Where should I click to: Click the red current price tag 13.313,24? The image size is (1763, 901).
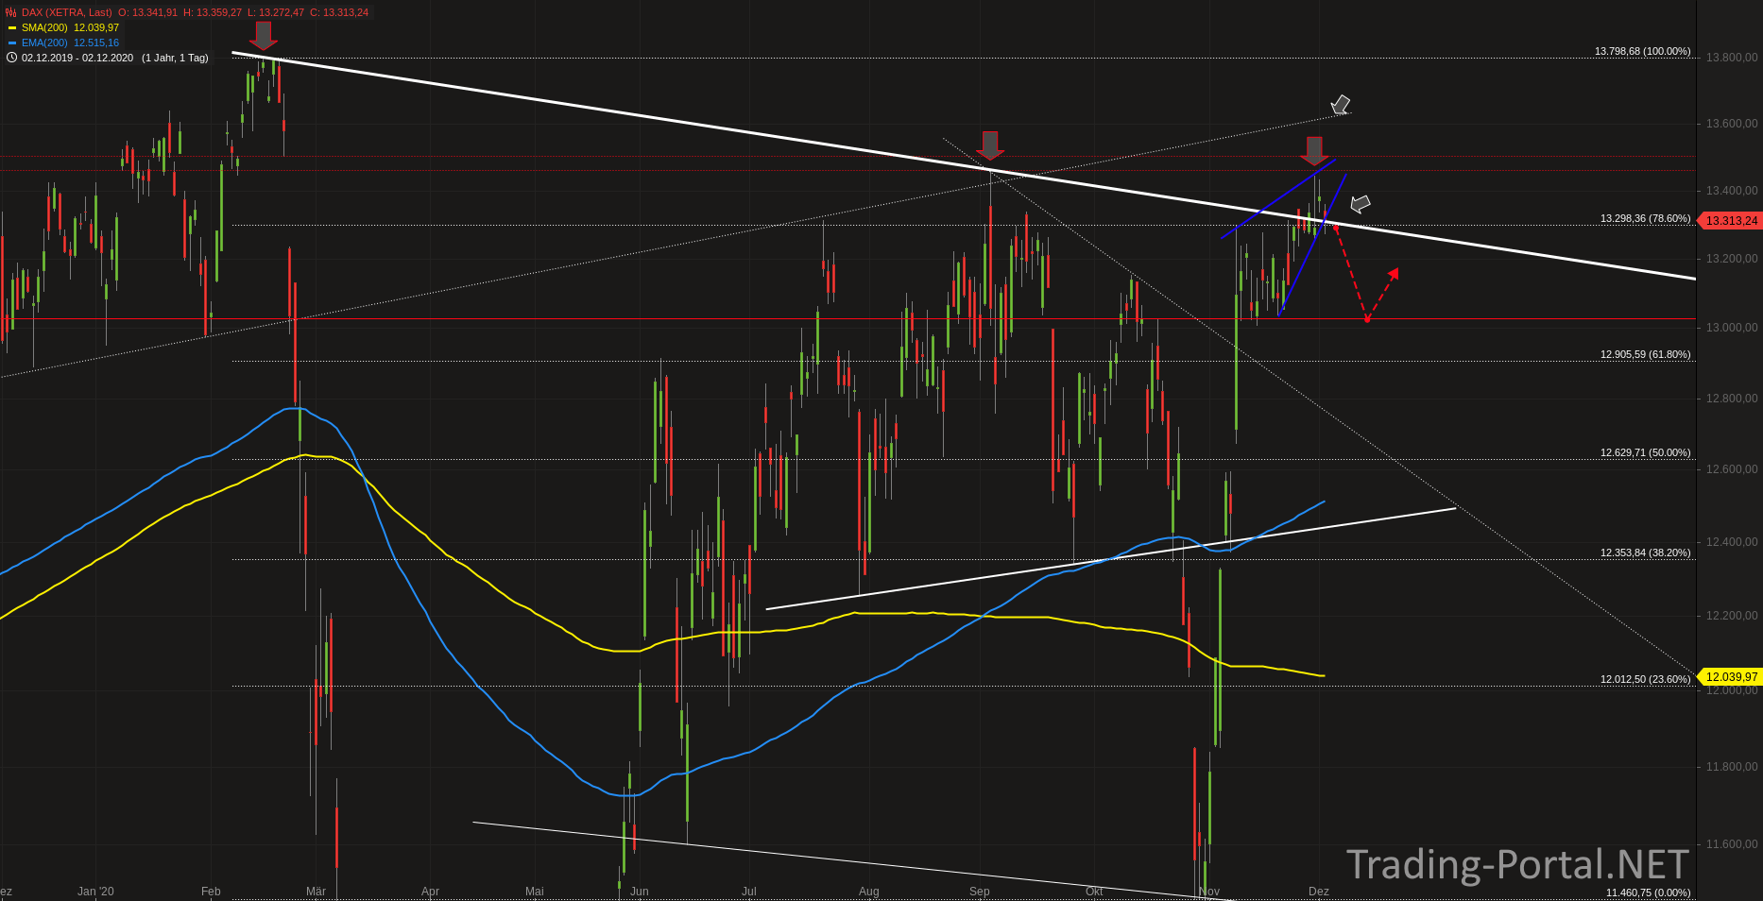[x=1730, y=220]
